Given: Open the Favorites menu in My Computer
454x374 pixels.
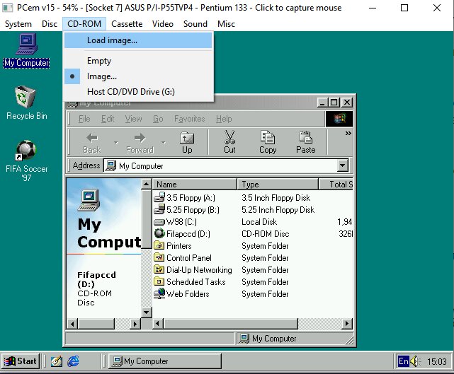Looking at the screenshot, I should [189, 119].
